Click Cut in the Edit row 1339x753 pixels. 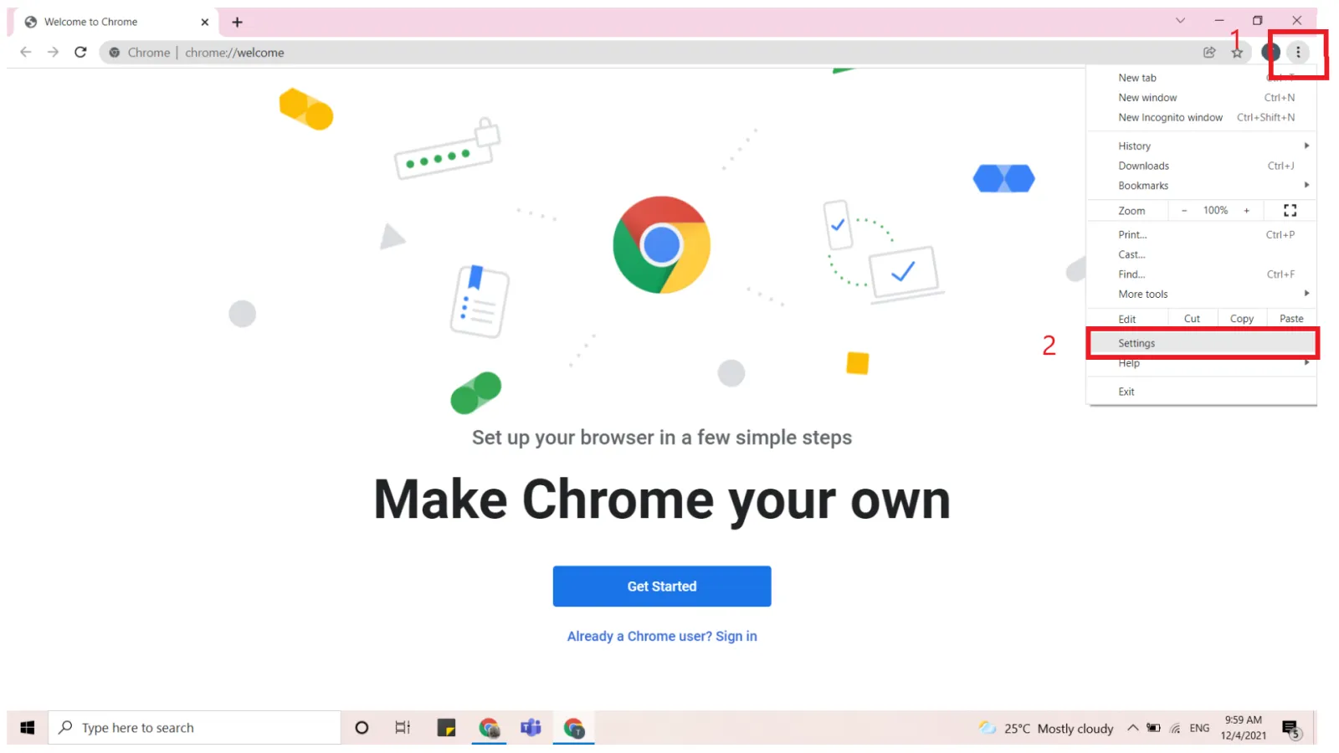(x=1192, y=319)
